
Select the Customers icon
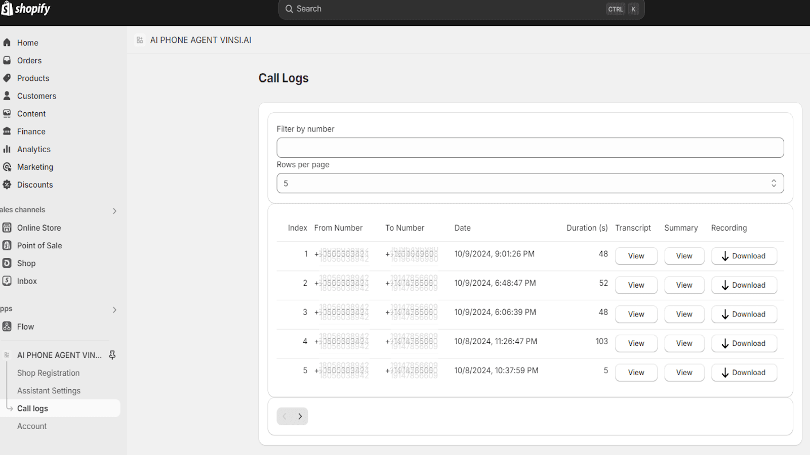[x=7, y=96]
